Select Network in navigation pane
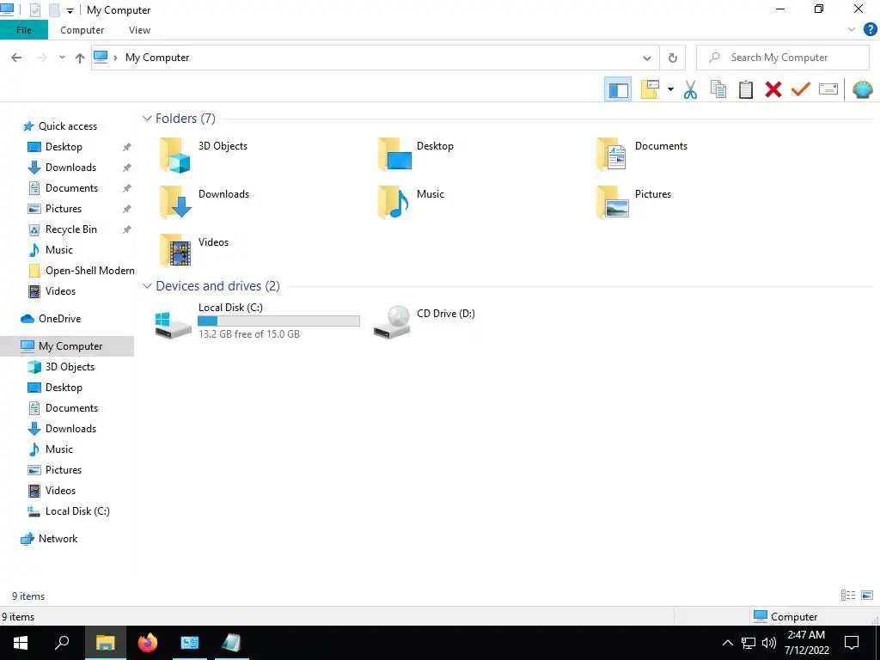Screen dimensions: 880x660 click(x=58, y=539)
